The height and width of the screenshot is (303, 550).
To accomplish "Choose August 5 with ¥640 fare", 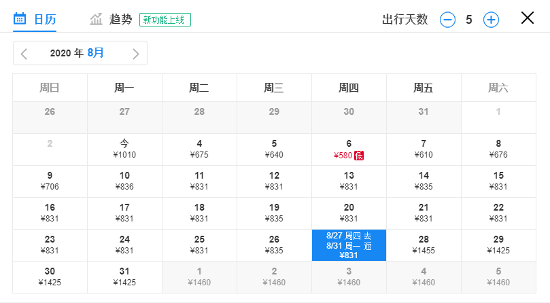I will [274, 149].
